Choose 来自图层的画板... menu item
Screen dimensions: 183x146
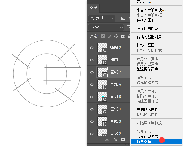[151, 10]
